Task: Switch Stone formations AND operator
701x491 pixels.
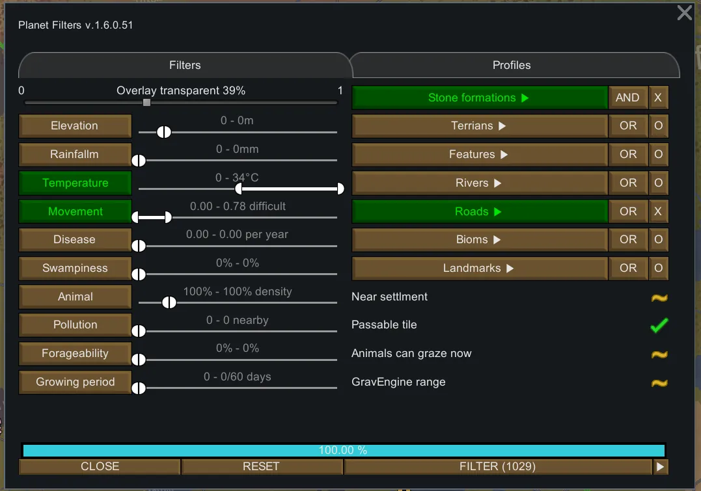Action: pos(627,98)
